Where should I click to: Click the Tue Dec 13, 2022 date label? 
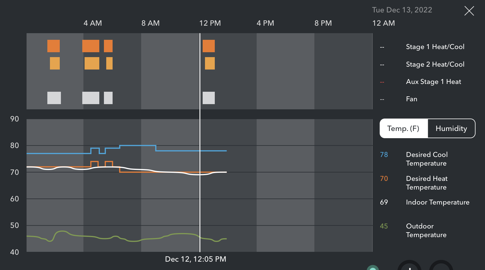402,10
